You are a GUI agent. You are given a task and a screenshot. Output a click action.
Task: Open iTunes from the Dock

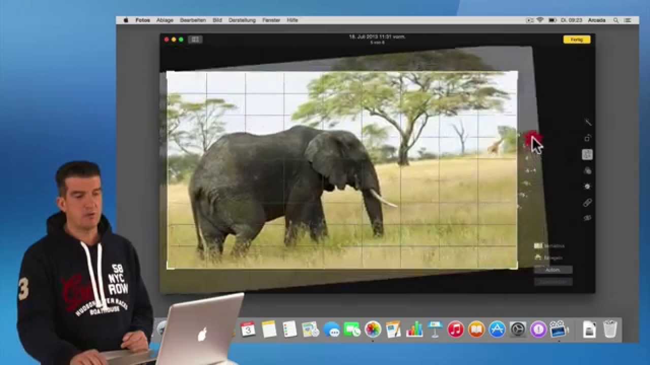coord(456,330)
